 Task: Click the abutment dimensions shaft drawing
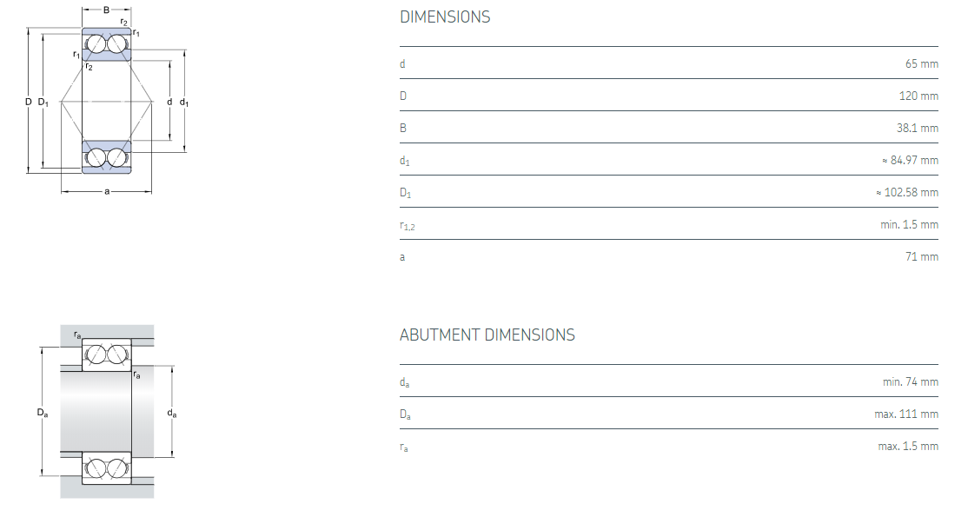point(107,412)
